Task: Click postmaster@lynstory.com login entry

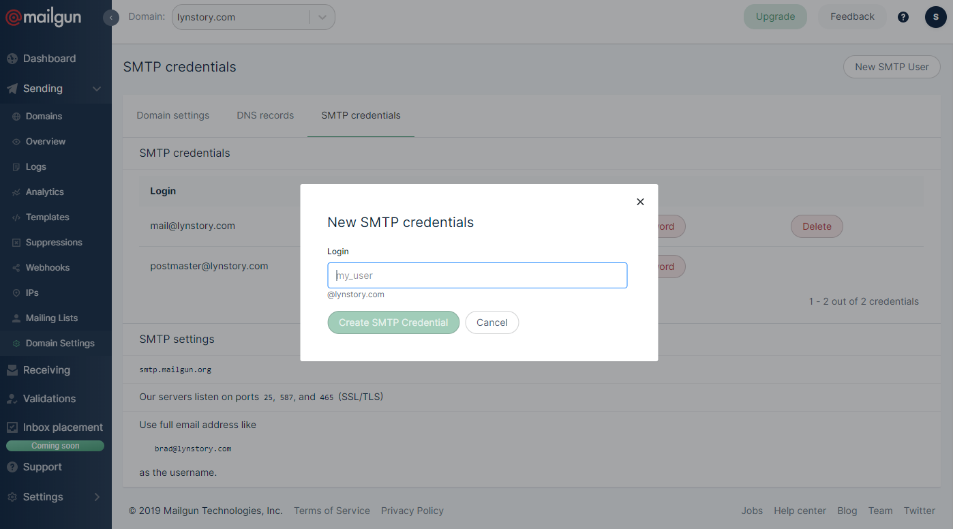Action: coord(209,266)
